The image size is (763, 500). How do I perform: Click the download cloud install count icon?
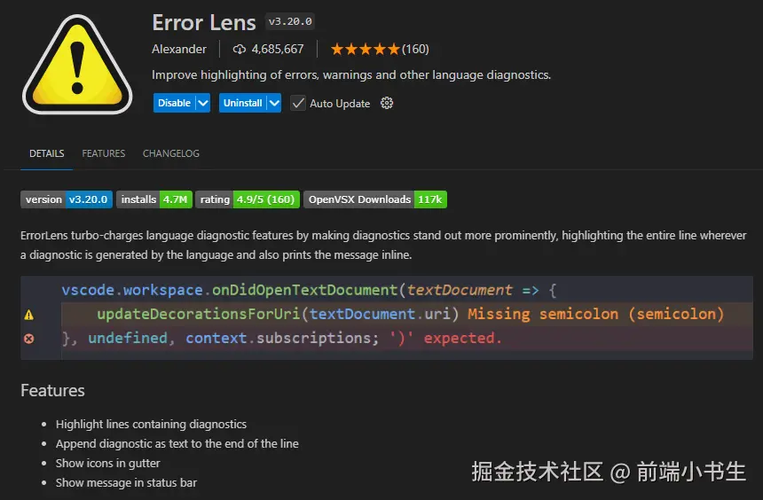click(x=239, y=49)
